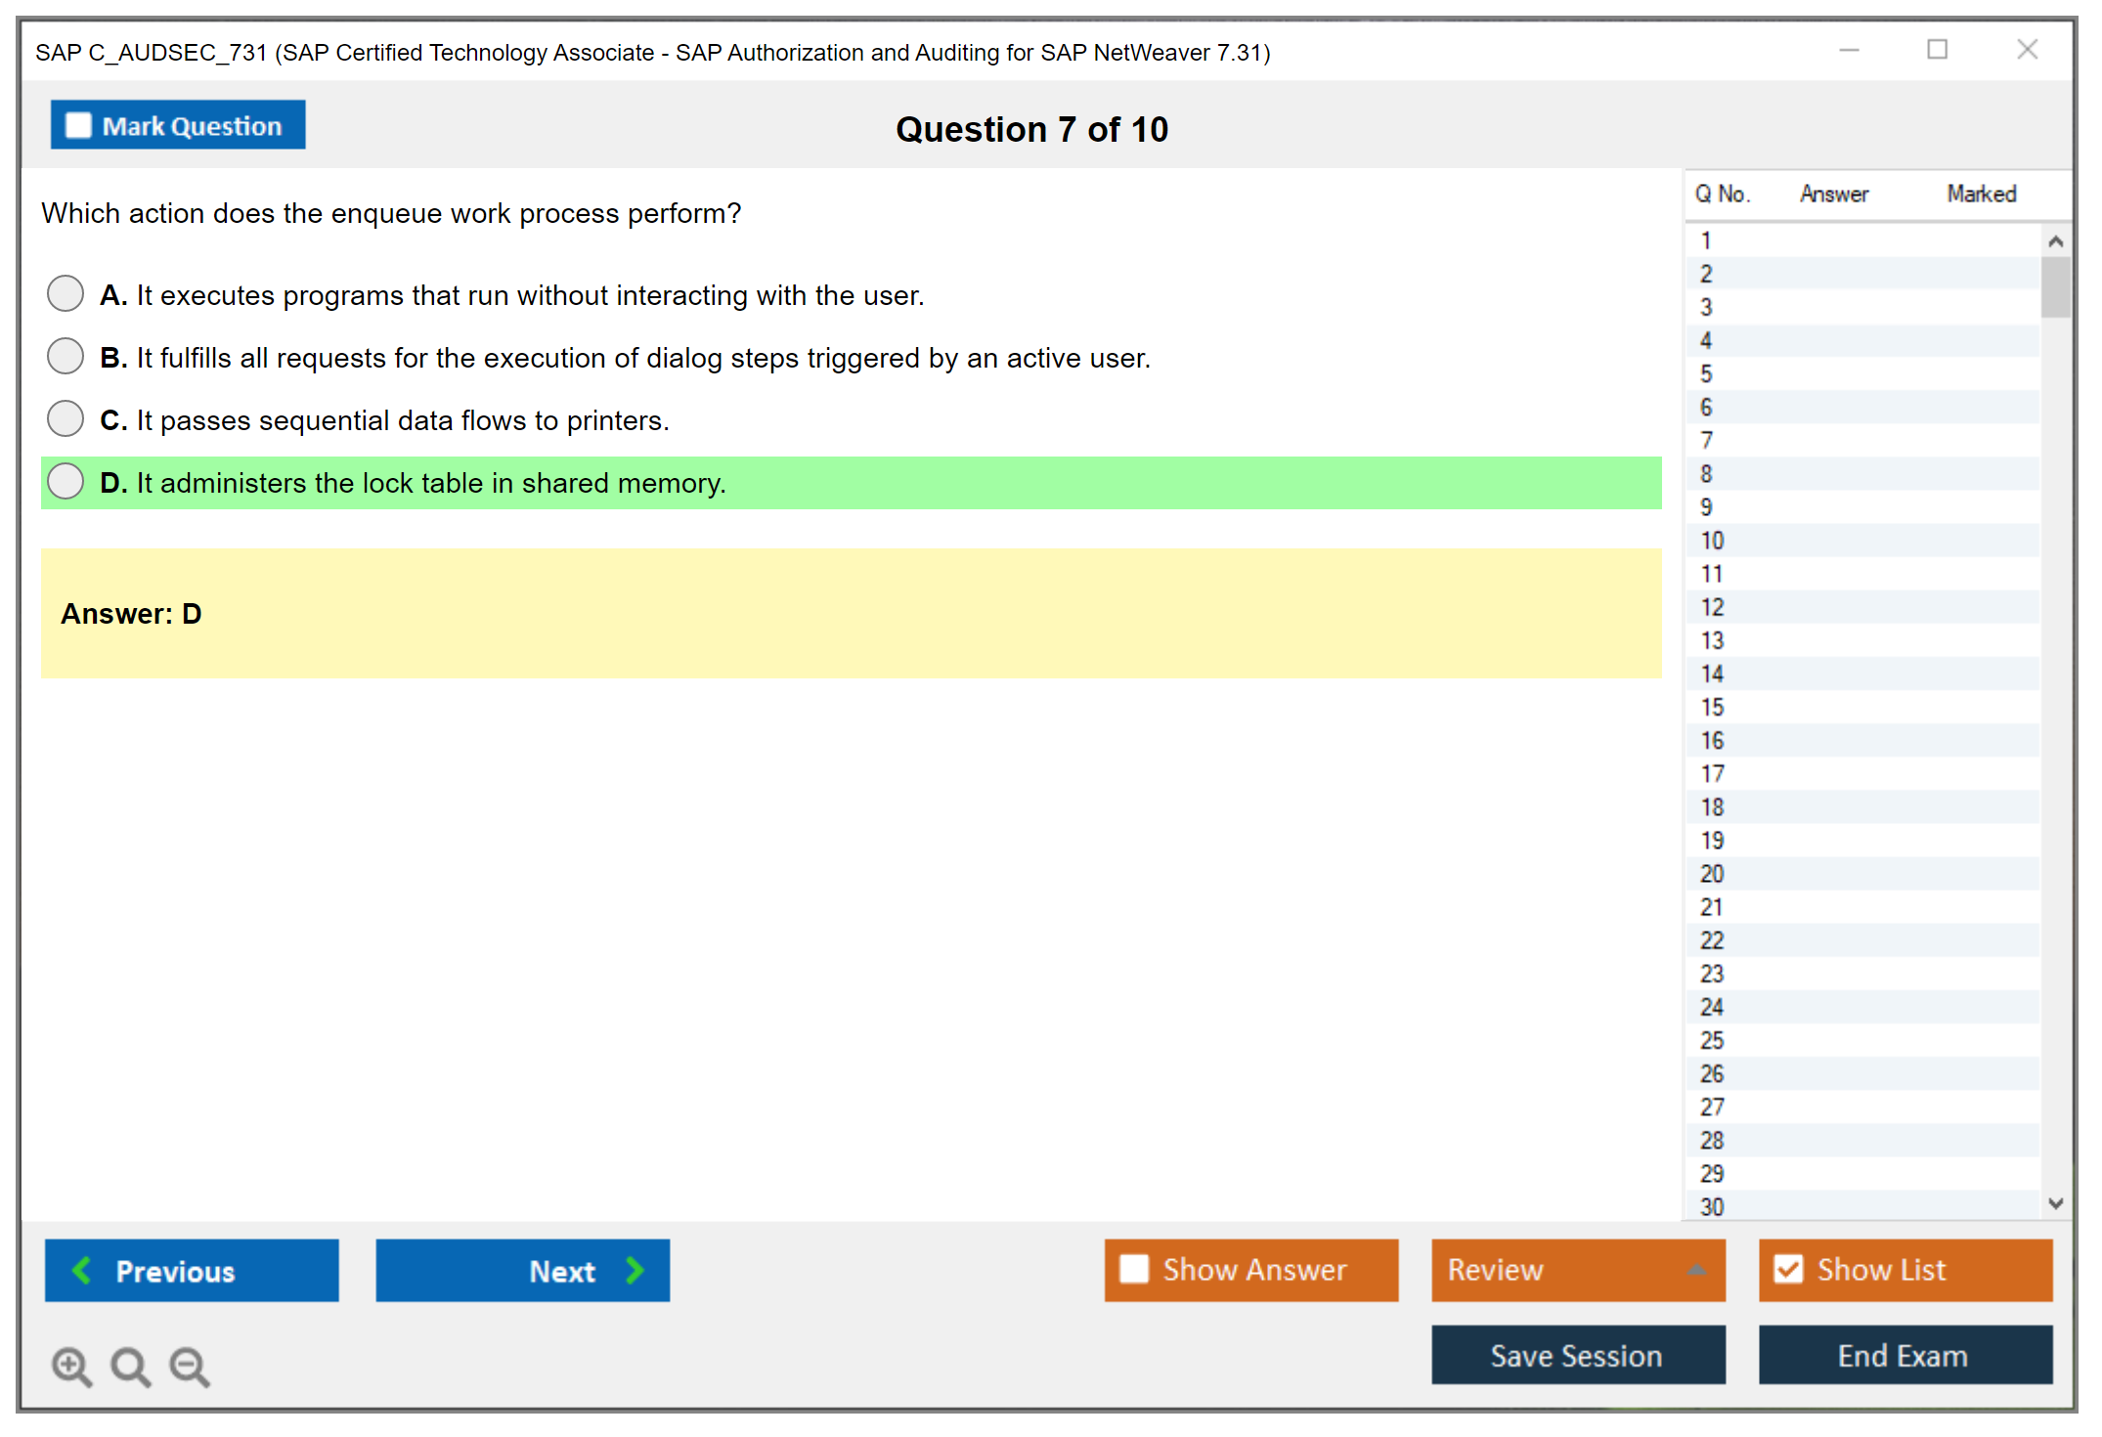The height and width of the screenshot is (1437, 2102).
Task: Choose option D about the lock table
Action: point(66,481)
